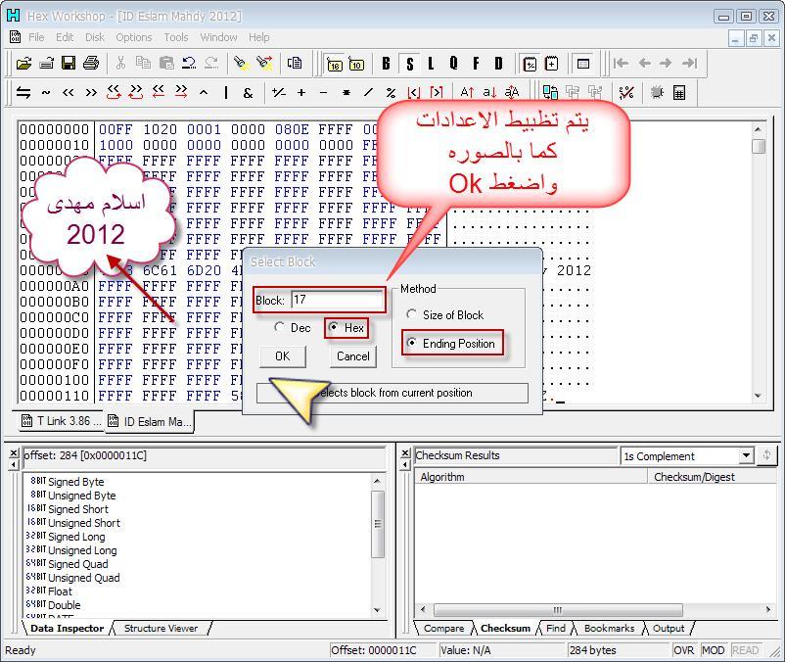The height and width of the screenshot is (662, 785).
Task: Click the Algorithm column header
Action: 531,477
